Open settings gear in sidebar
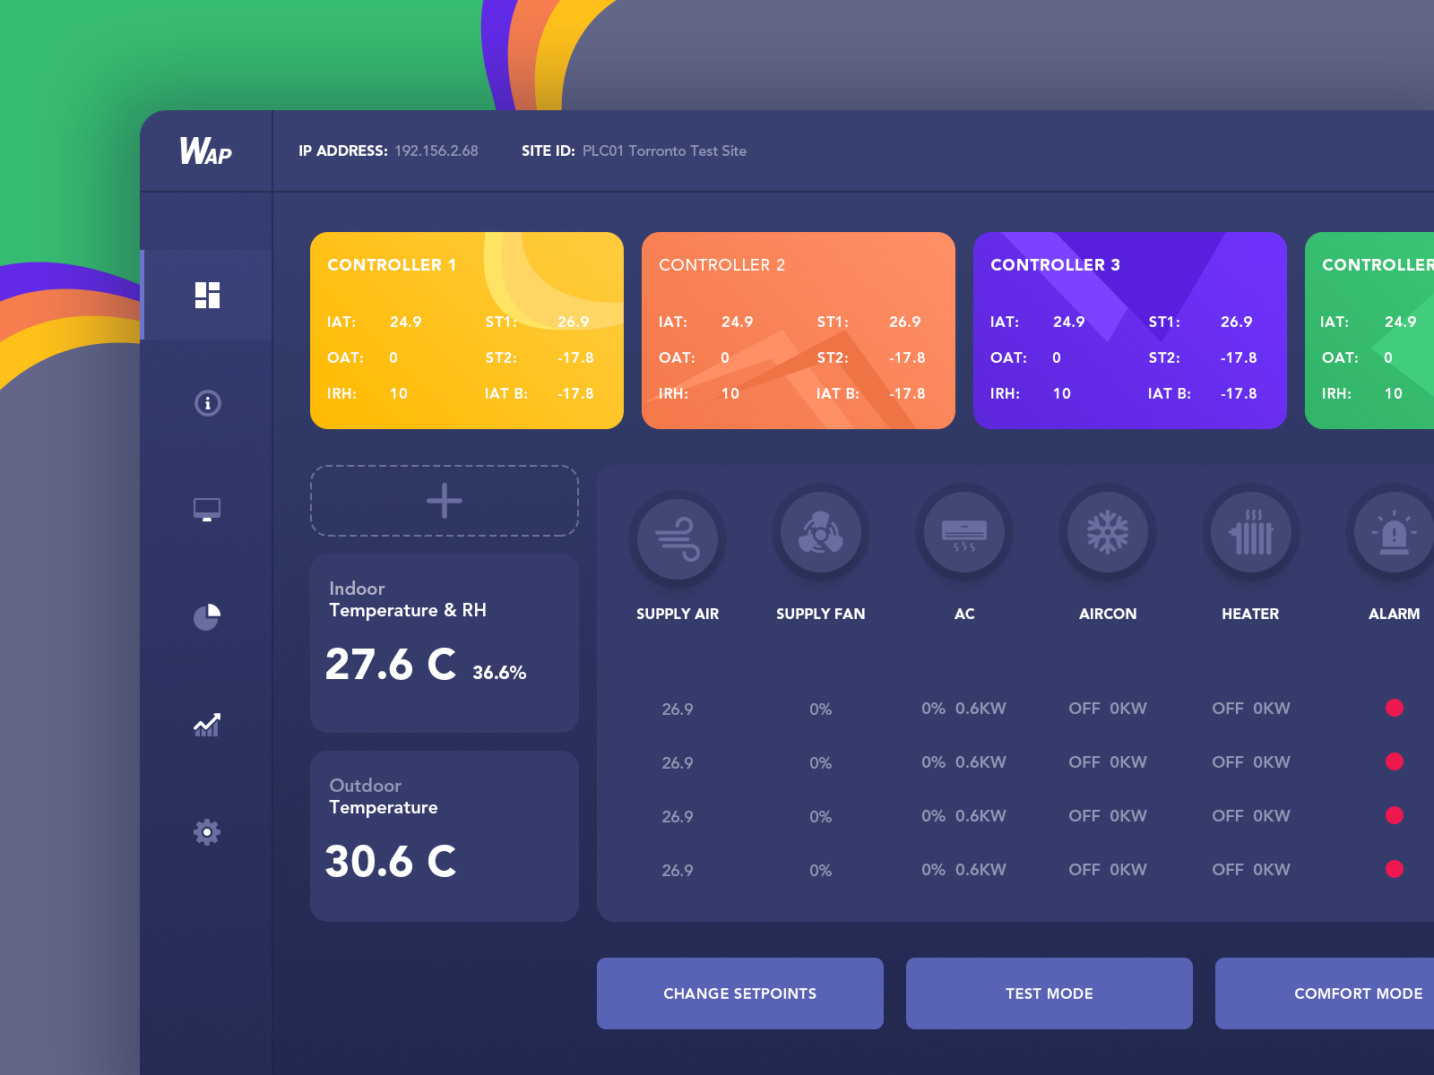The width and height of the screenshot is (1434, 1075). coord(207,832)
